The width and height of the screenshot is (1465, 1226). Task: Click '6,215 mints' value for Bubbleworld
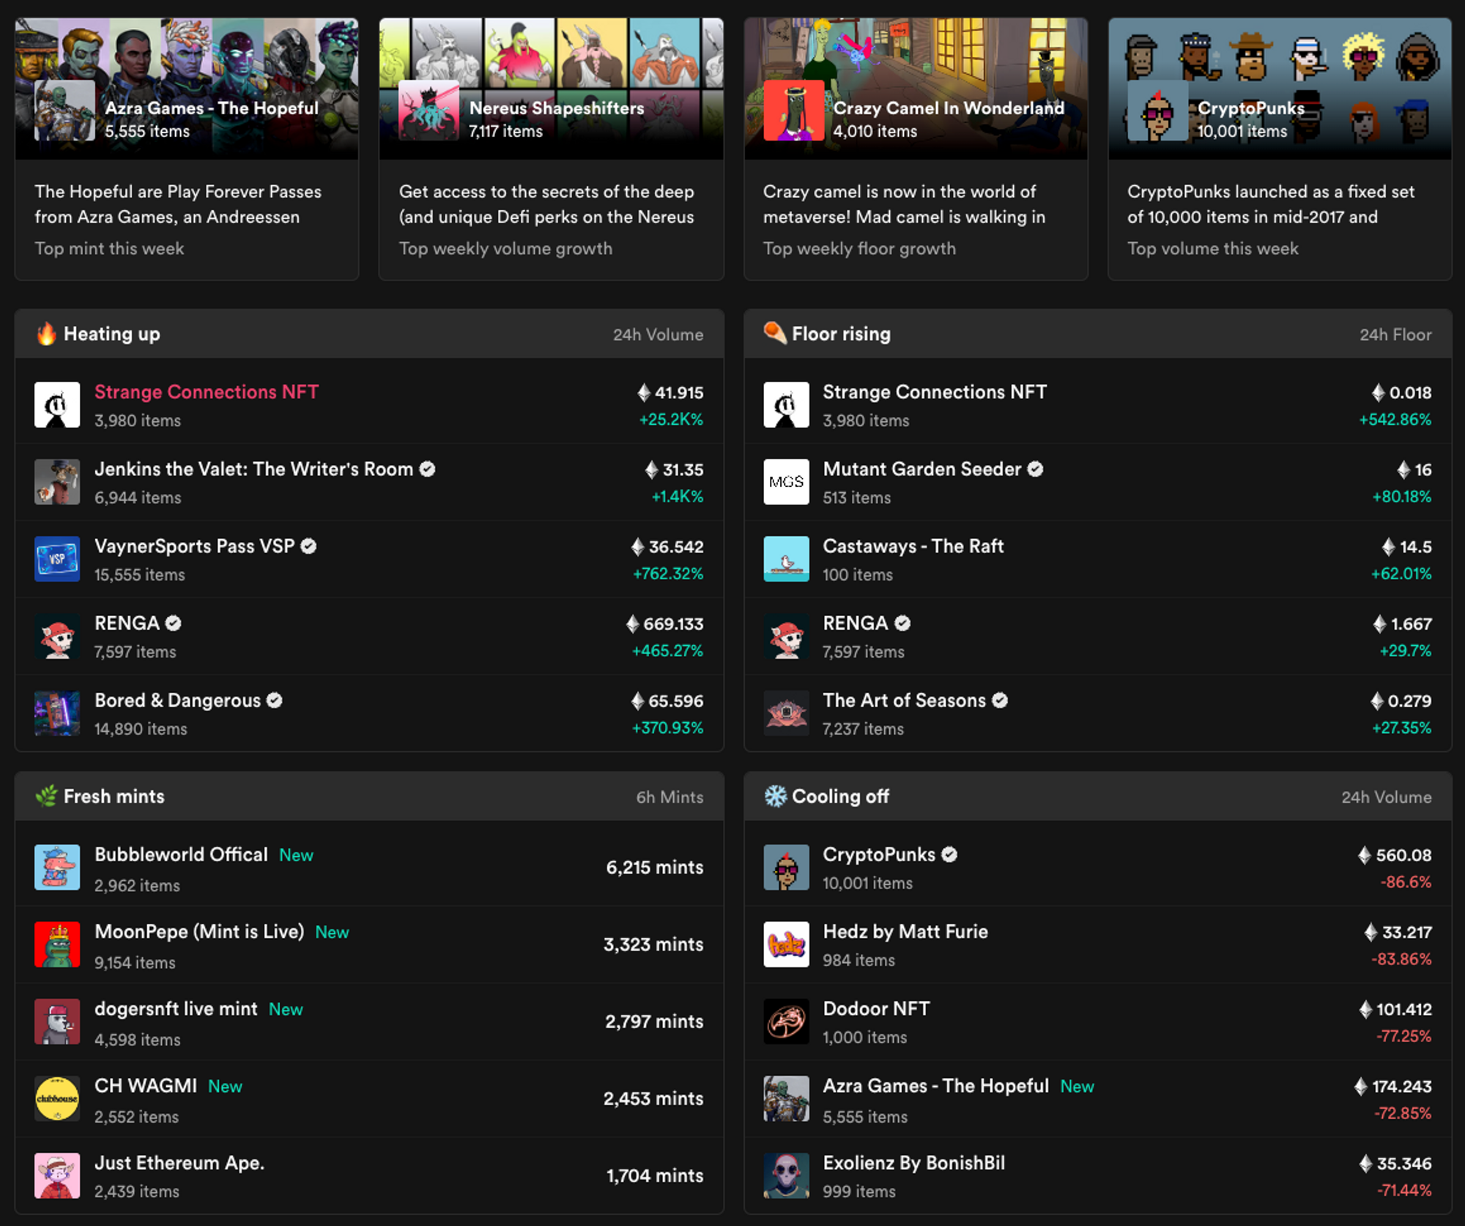pyautogui.click(x=655, y=868)
